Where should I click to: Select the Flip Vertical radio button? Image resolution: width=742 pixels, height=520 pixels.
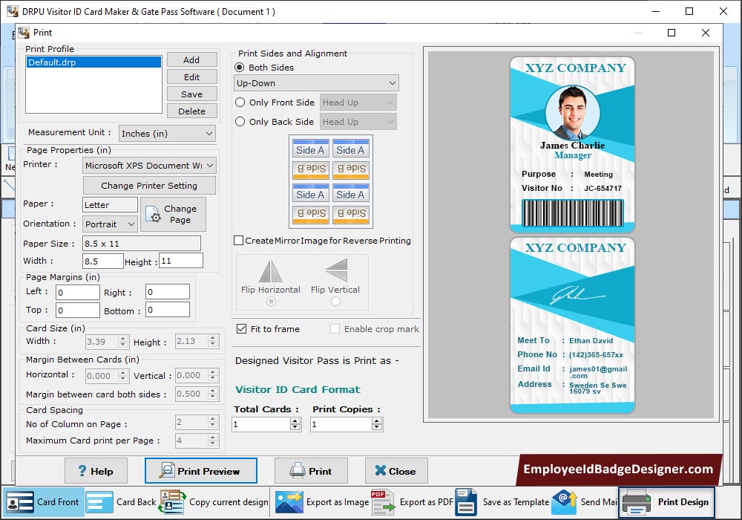coord(335,301)
